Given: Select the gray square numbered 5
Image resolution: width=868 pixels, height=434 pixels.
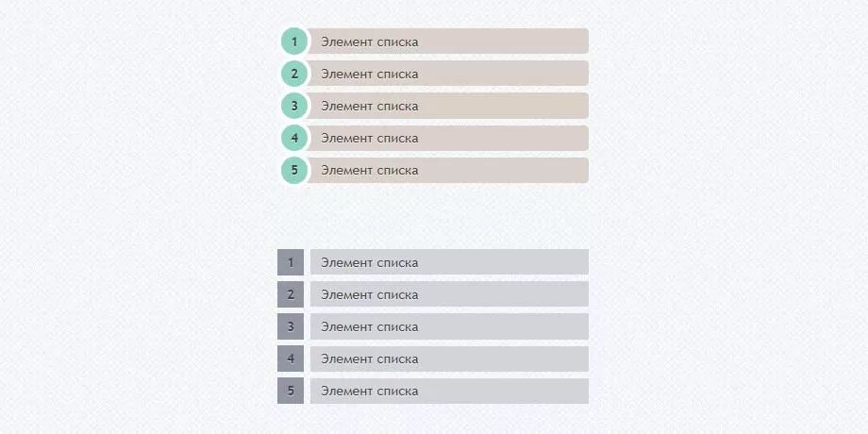Looking at the screenshot, I should [x=291, y=391].
